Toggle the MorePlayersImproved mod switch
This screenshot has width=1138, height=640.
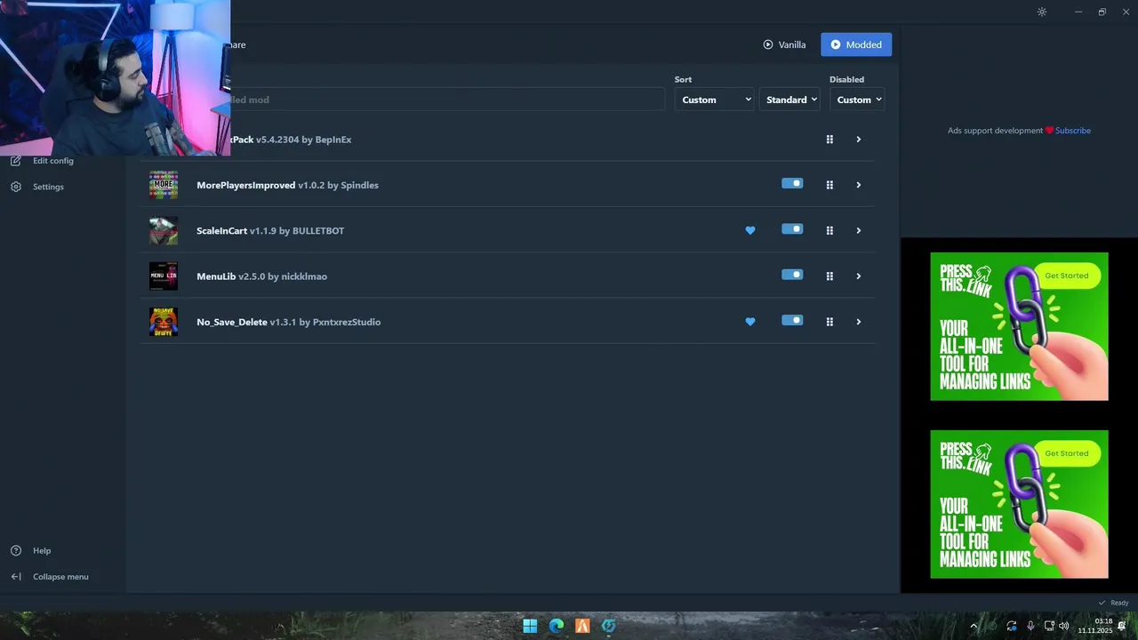point(792,183)
